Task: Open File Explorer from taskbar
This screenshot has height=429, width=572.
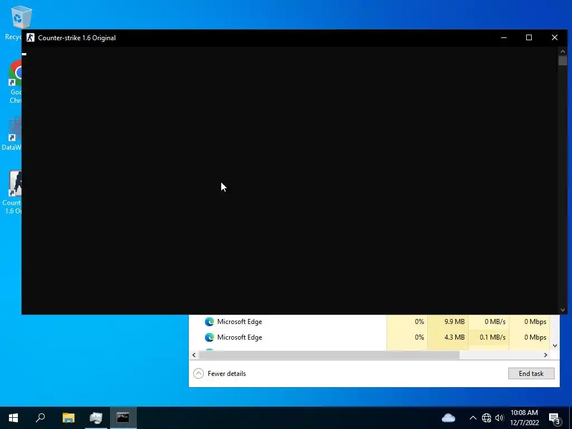Action: click(68, 418)
